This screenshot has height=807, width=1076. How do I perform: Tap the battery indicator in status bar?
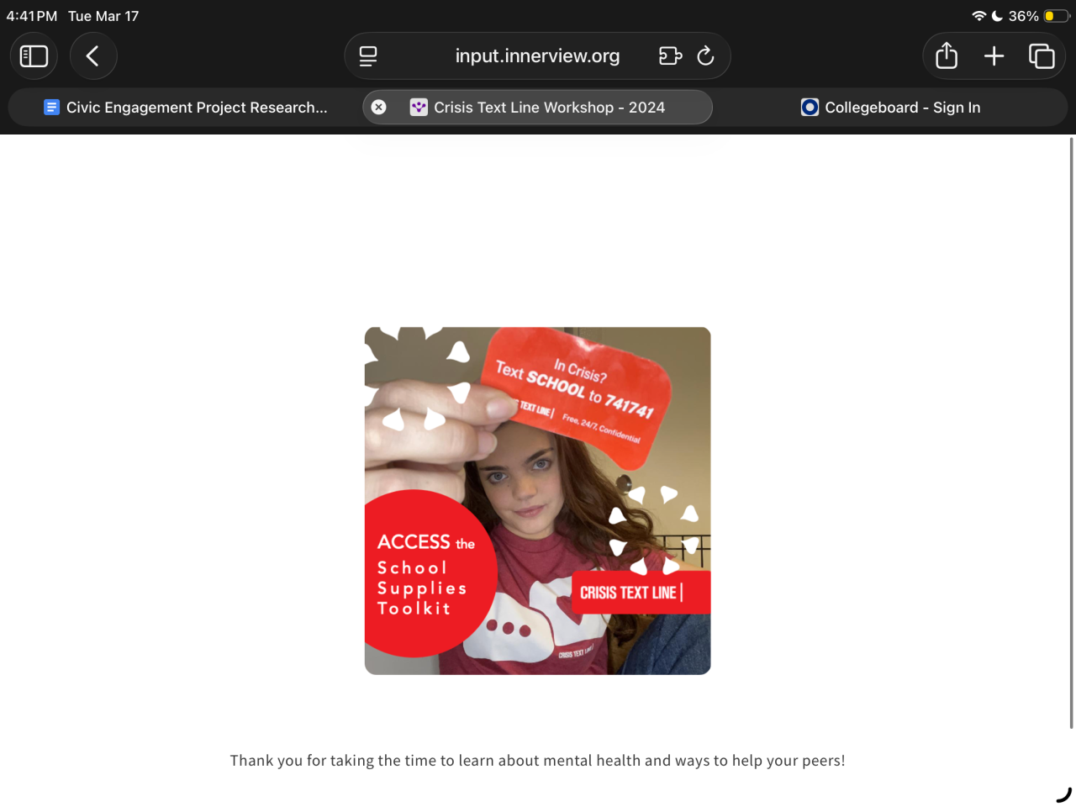pyautogui.click(x=1055, y=16)
